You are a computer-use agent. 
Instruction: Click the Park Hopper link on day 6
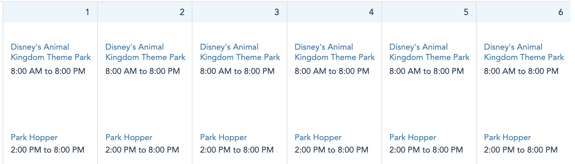coord(507,138)
